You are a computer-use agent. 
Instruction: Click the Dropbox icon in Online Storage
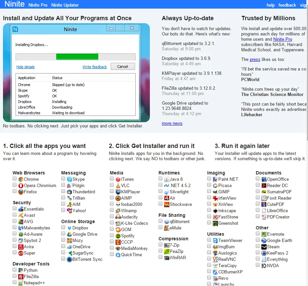[x=69, y=228]
